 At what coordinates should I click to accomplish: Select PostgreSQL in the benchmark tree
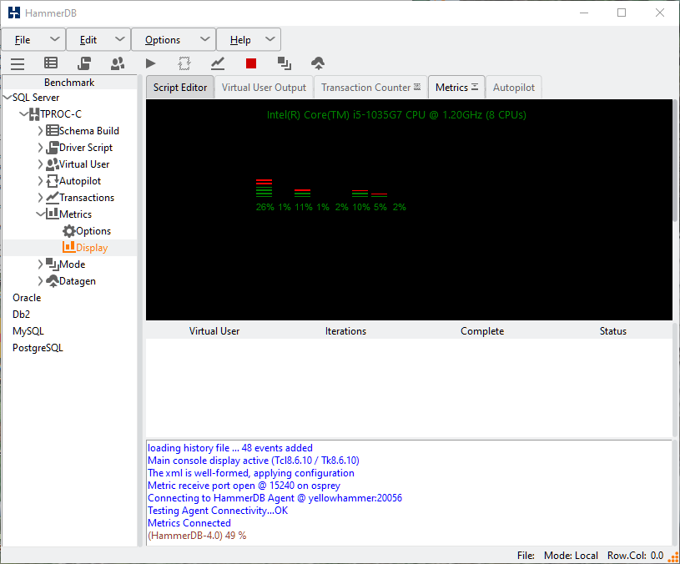pos(38,348)
